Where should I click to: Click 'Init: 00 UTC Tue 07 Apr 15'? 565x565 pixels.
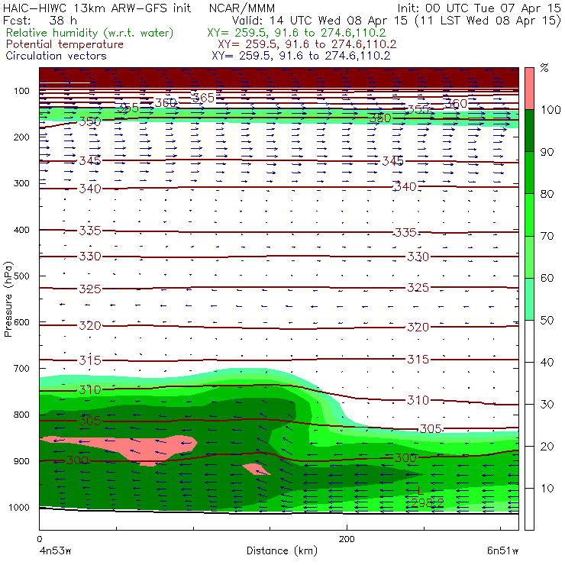click(479, 8)
